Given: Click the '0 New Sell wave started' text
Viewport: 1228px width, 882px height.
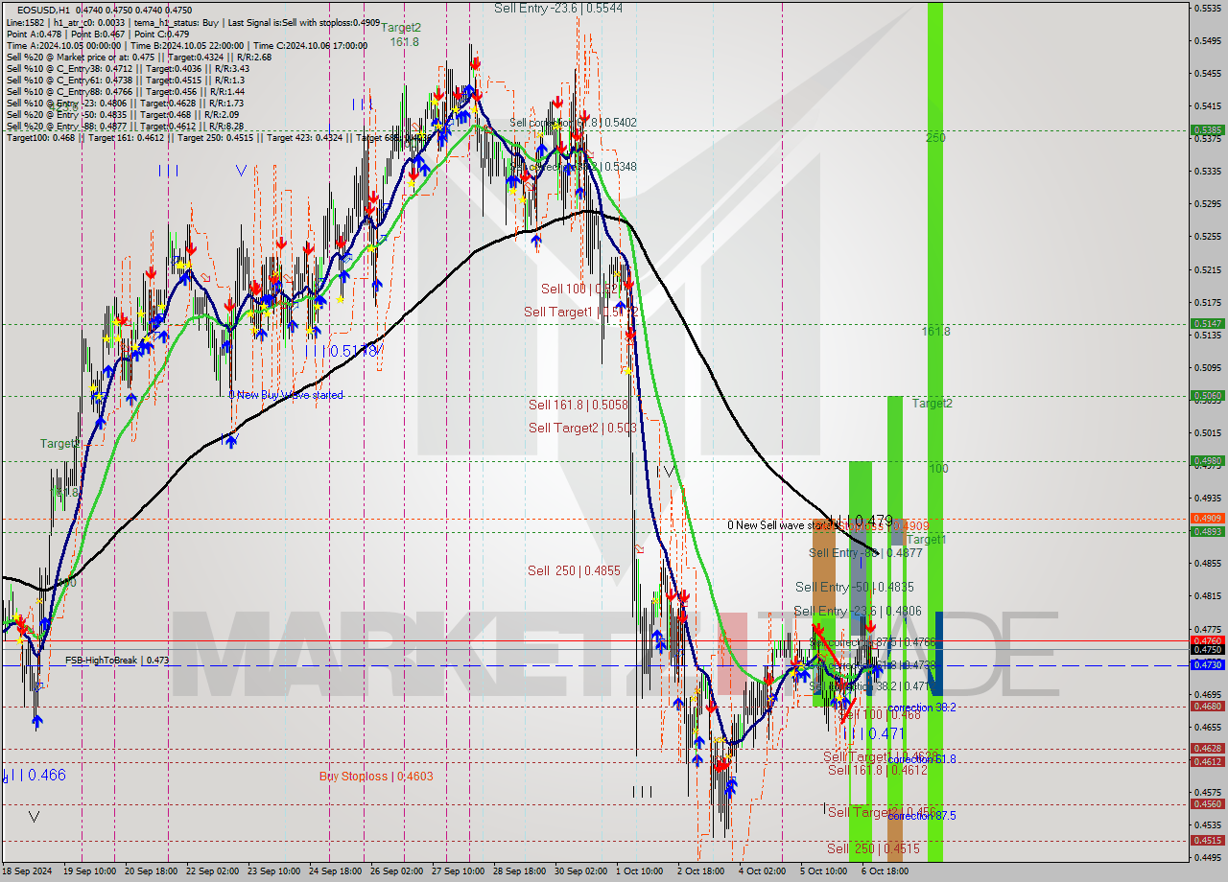Looking at the screenshot, I should point(781,525).
